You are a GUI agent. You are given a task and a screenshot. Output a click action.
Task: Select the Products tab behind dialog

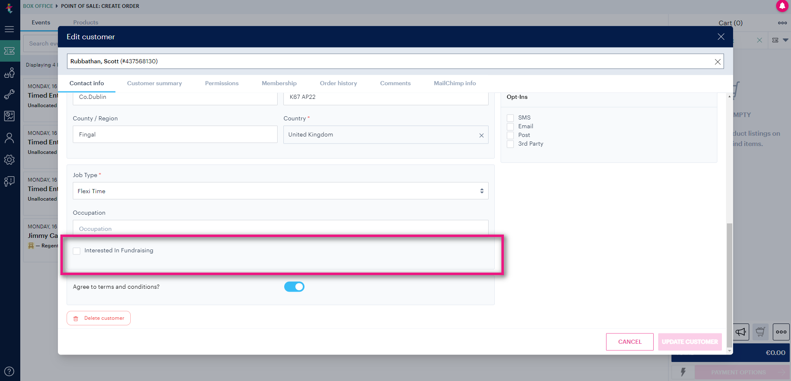[x=86, y=22]
